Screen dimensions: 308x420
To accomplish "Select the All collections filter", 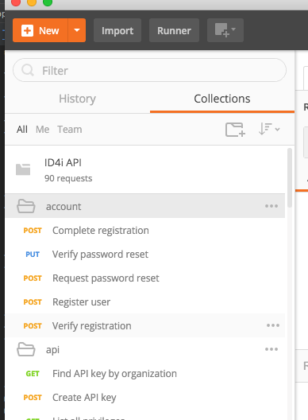I will pyautogui.click(x=22, y=130).
